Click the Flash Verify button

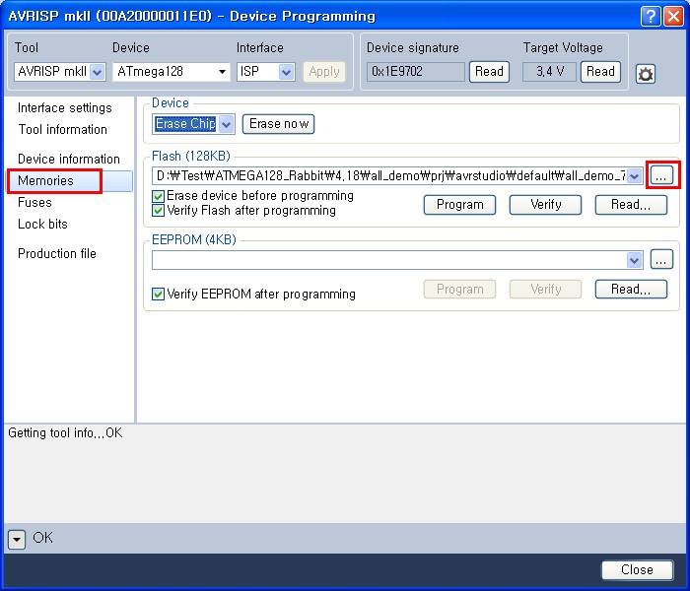click(545, 205)
